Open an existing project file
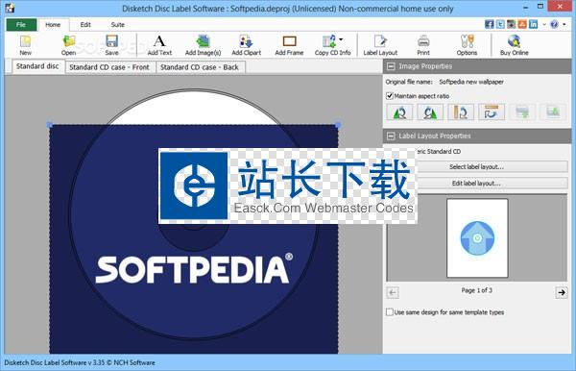Image resolution: width=576 pixels, height=371 pixels. [x=69, y=45]
